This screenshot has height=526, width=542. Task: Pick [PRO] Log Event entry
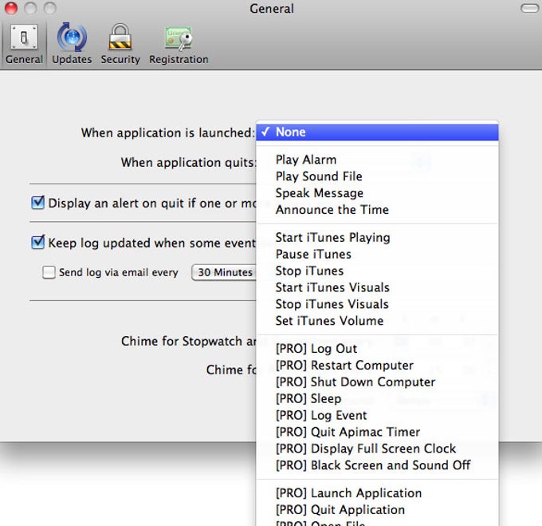click(377, 415)
